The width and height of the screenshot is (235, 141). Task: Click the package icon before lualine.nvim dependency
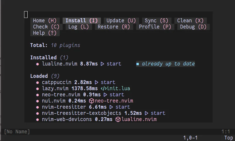pyautogui.click(x=118, y=120)
